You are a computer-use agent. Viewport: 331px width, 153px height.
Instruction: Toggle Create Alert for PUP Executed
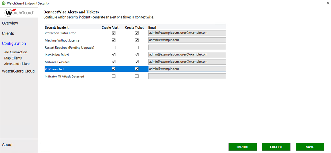[113, 69]
